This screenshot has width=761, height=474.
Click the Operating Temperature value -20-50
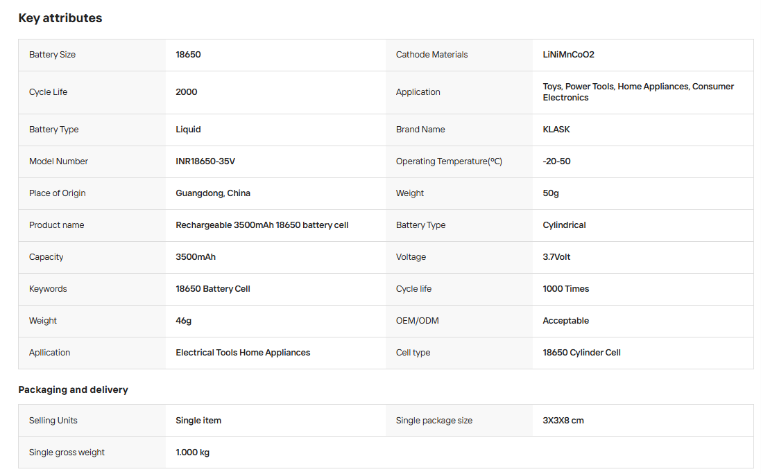(x=556, y=161)
